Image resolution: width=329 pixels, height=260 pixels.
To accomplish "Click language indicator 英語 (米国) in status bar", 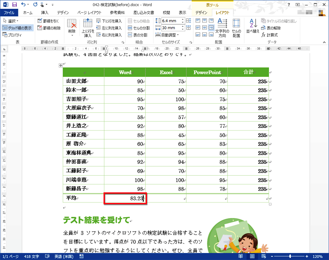I will point(64,256).
